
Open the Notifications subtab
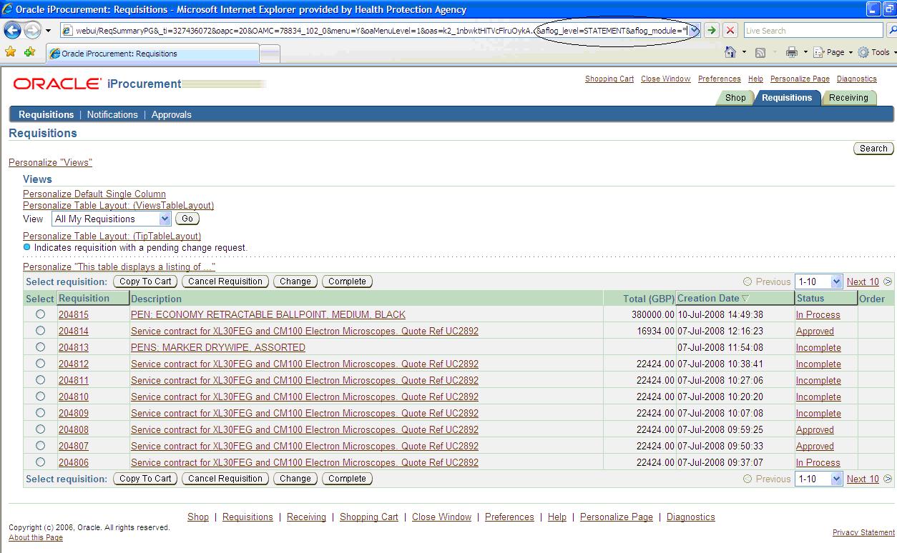tap(112, 114)
